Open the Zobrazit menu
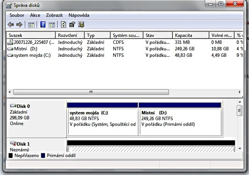This screenshot has height=175, width=249. (x=54, y=15)
